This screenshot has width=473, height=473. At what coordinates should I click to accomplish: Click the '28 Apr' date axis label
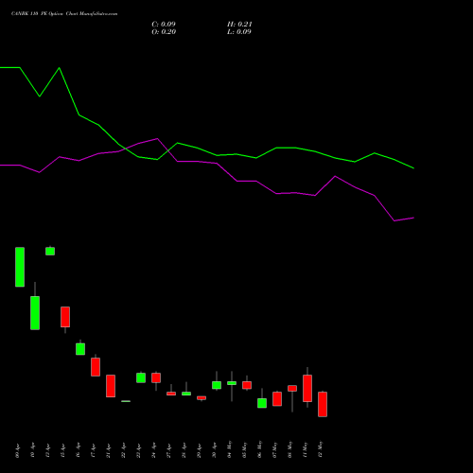click(184, 450)
